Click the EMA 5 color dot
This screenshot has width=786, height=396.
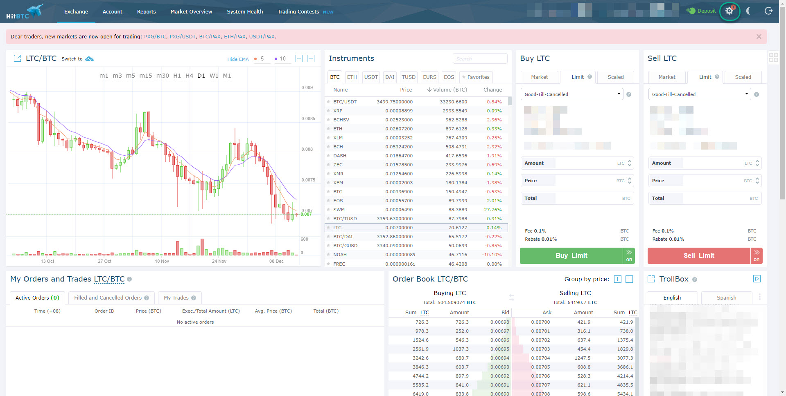click(x=256, y=59)
